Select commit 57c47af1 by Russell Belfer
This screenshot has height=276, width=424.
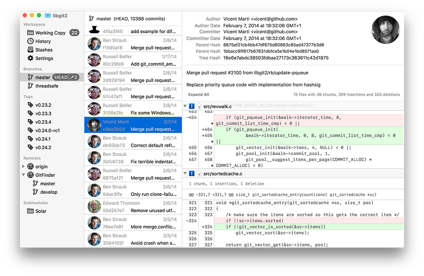click(x=133, y=92)
